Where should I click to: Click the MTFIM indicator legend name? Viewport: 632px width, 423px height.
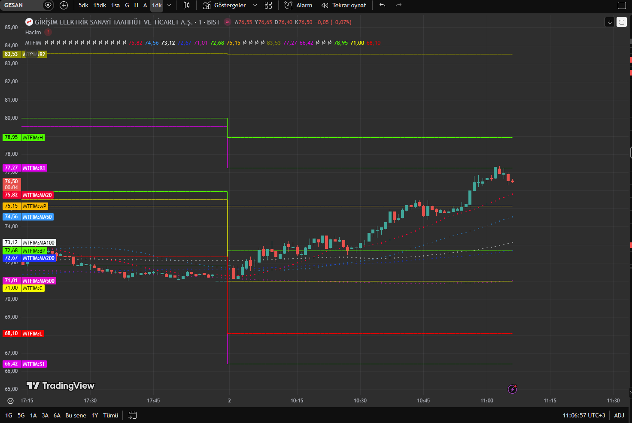pyautogui.click(x=33, y=43)
